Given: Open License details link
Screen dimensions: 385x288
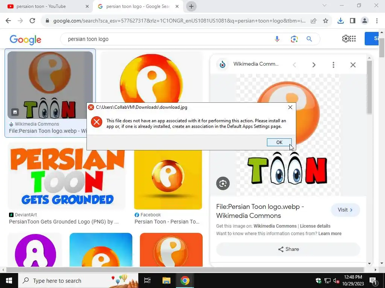Looking at the screenshot, I should (x=315, y=226).
